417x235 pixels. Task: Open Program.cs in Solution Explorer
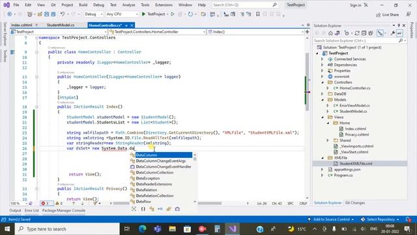click(x=343, y=176)
